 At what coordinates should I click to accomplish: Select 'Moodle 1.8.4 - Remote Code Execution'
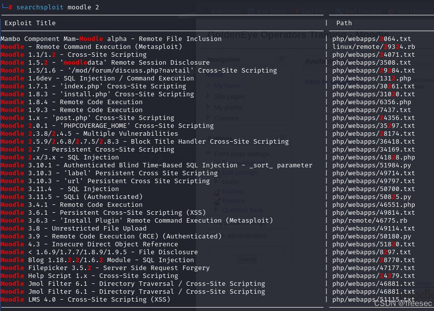tap(72, 102)
